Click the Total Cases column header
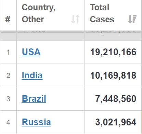 (x=113, y=15)
